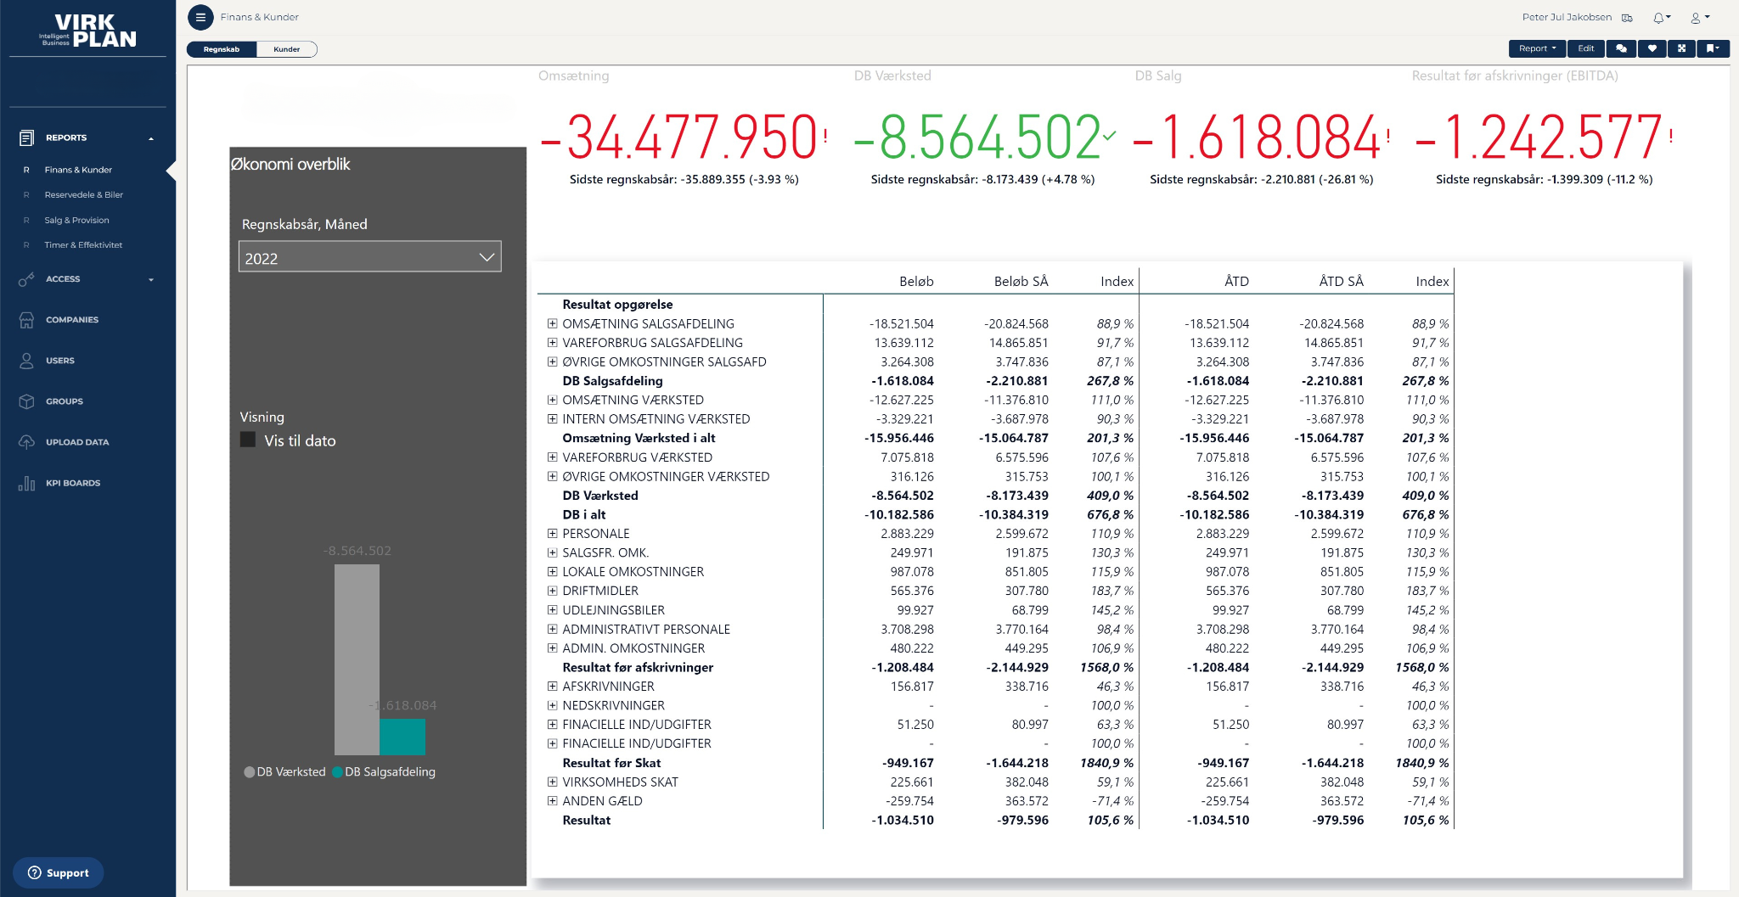
Task: Expand the PERSONALE row
Action: [552, 534]
